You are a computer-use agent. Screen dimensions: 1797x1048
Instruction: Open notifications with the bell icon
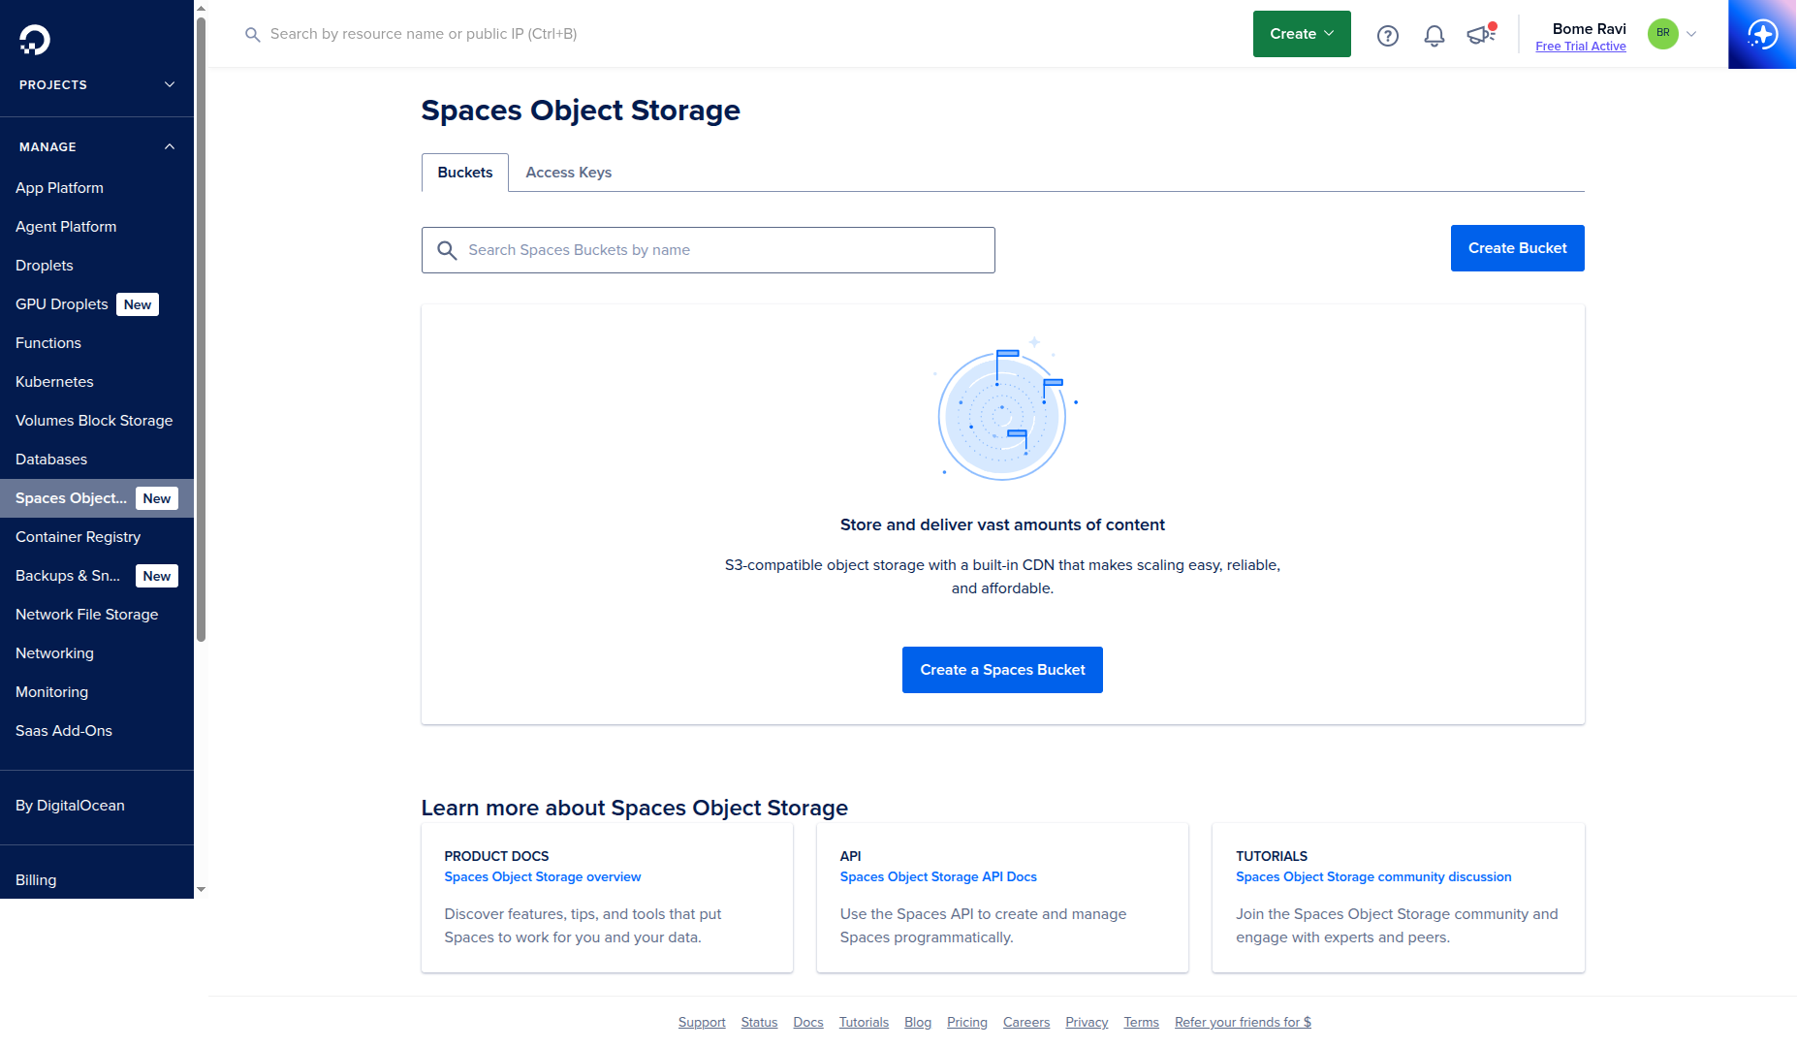tap(1434, 35)
